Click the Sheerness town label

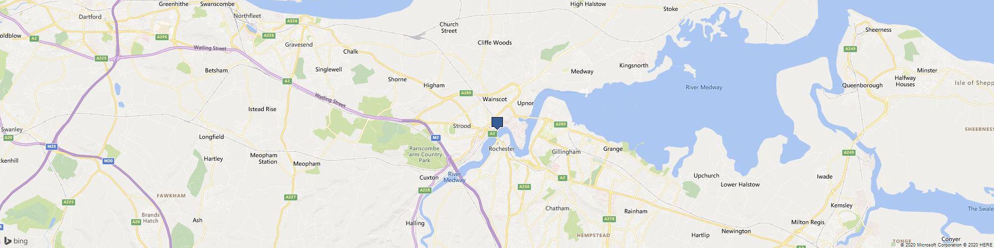(878, 30)
